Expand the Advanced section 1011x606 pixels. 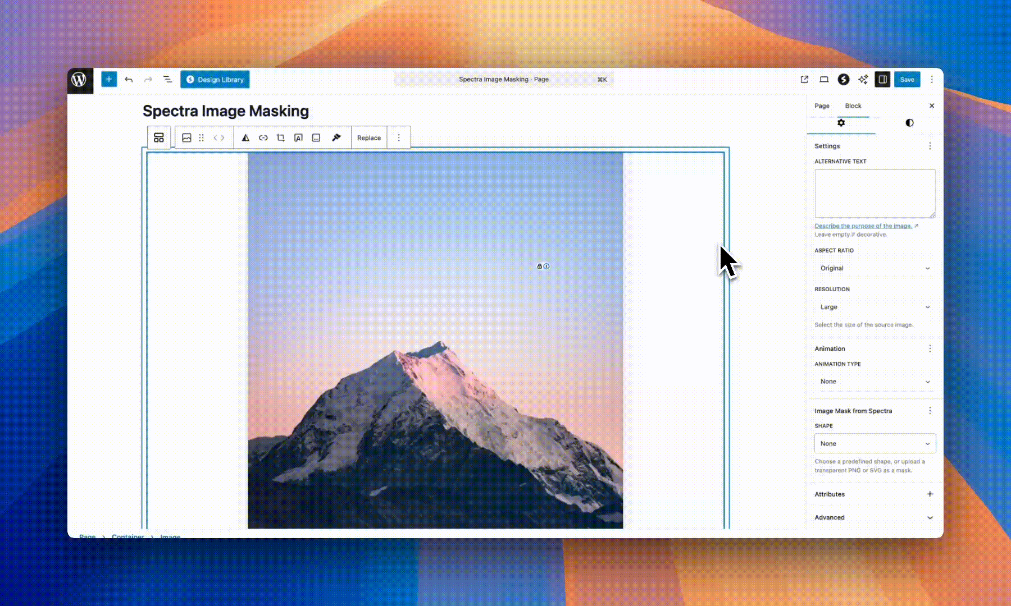click(x=875, y=517)
